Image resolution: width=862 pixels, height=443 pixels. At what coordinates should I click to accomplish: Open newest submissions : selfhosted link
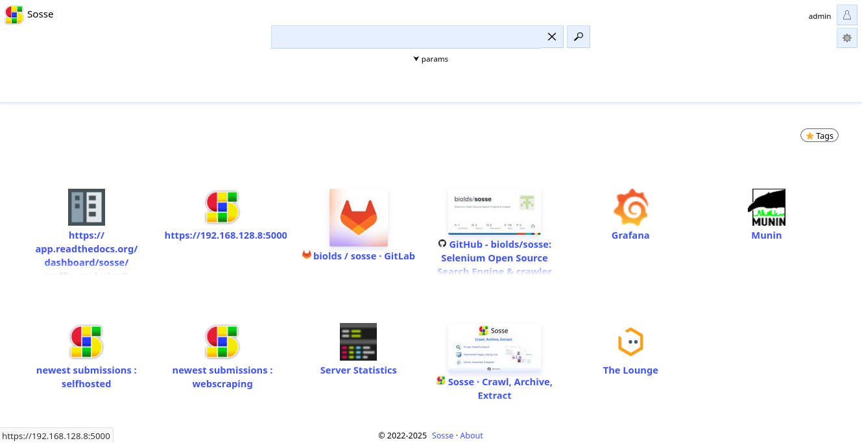(86, 377)
